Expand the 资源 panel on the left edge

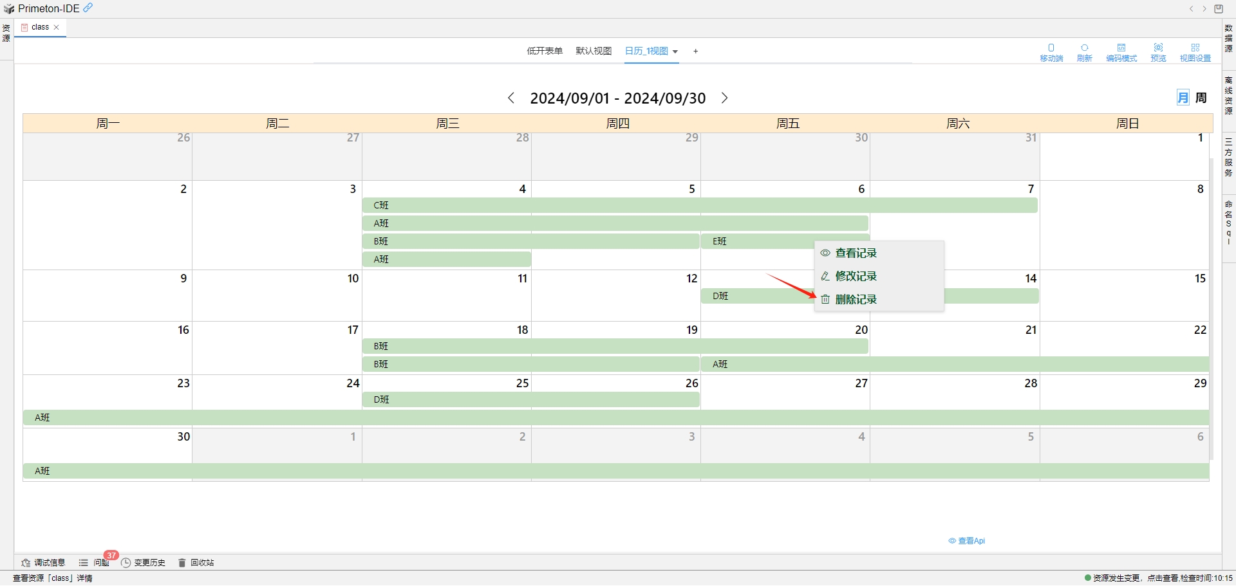[6, 33]
